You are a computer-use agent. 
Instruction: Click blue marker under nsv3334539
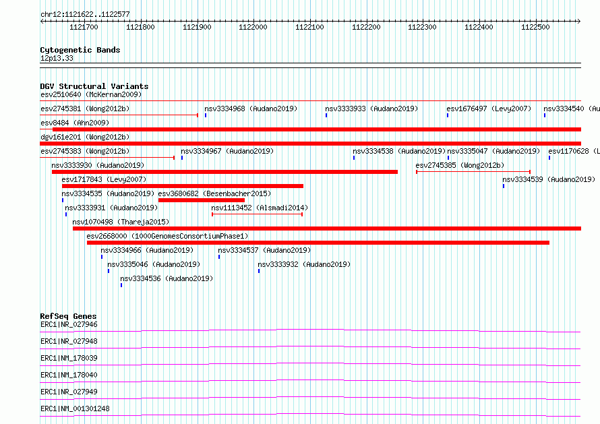pyautogui.click(x=504, y=186)
